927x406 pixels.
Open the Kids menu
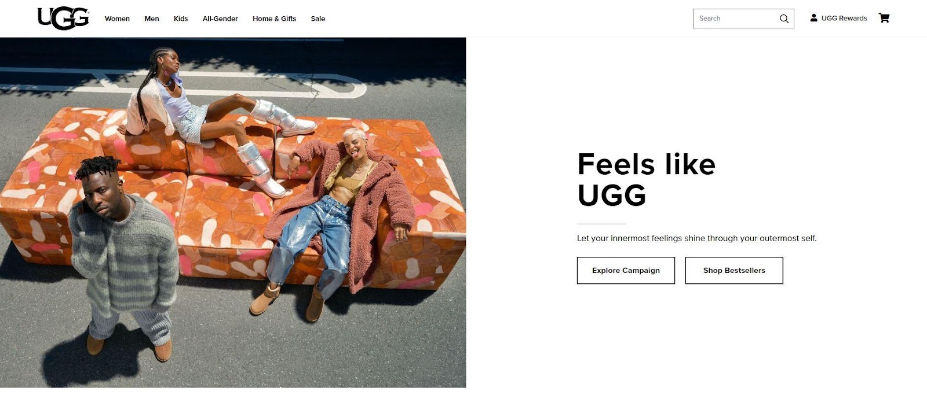pyautogui.click(x=181, y=19)
